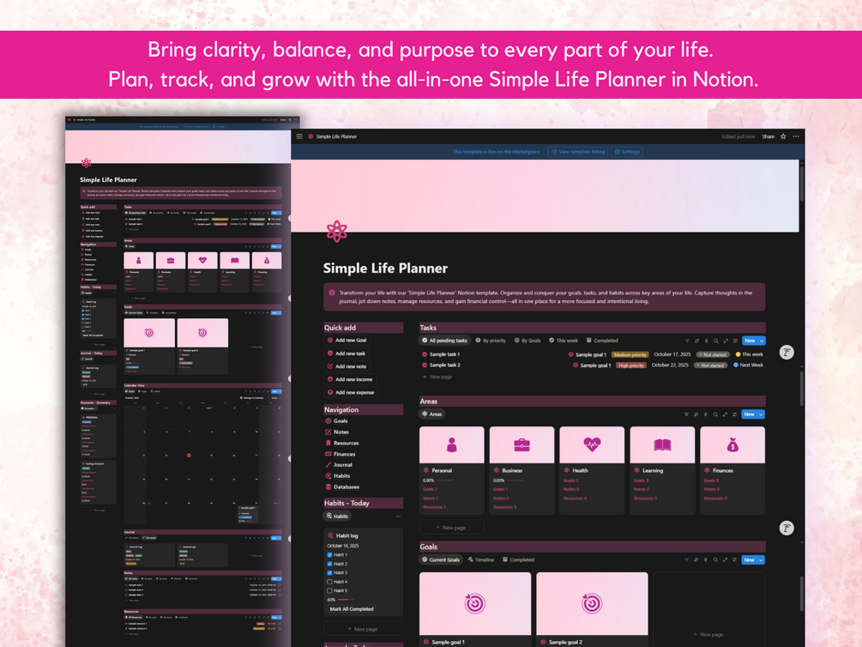Click Add new Goal button

pyautogui.click(x=347, y=340)
